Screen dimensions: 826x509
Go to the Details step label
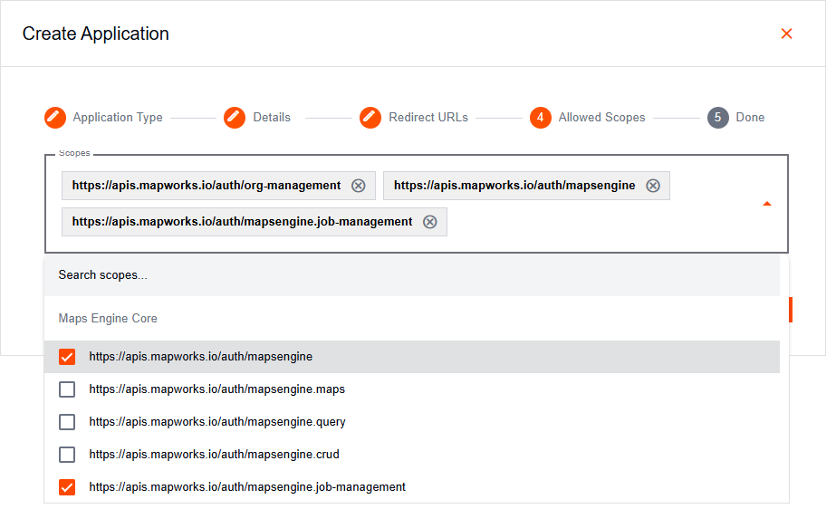tap(272, 118)
